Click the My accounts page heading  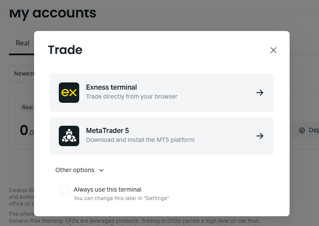[x=53, y=13]
